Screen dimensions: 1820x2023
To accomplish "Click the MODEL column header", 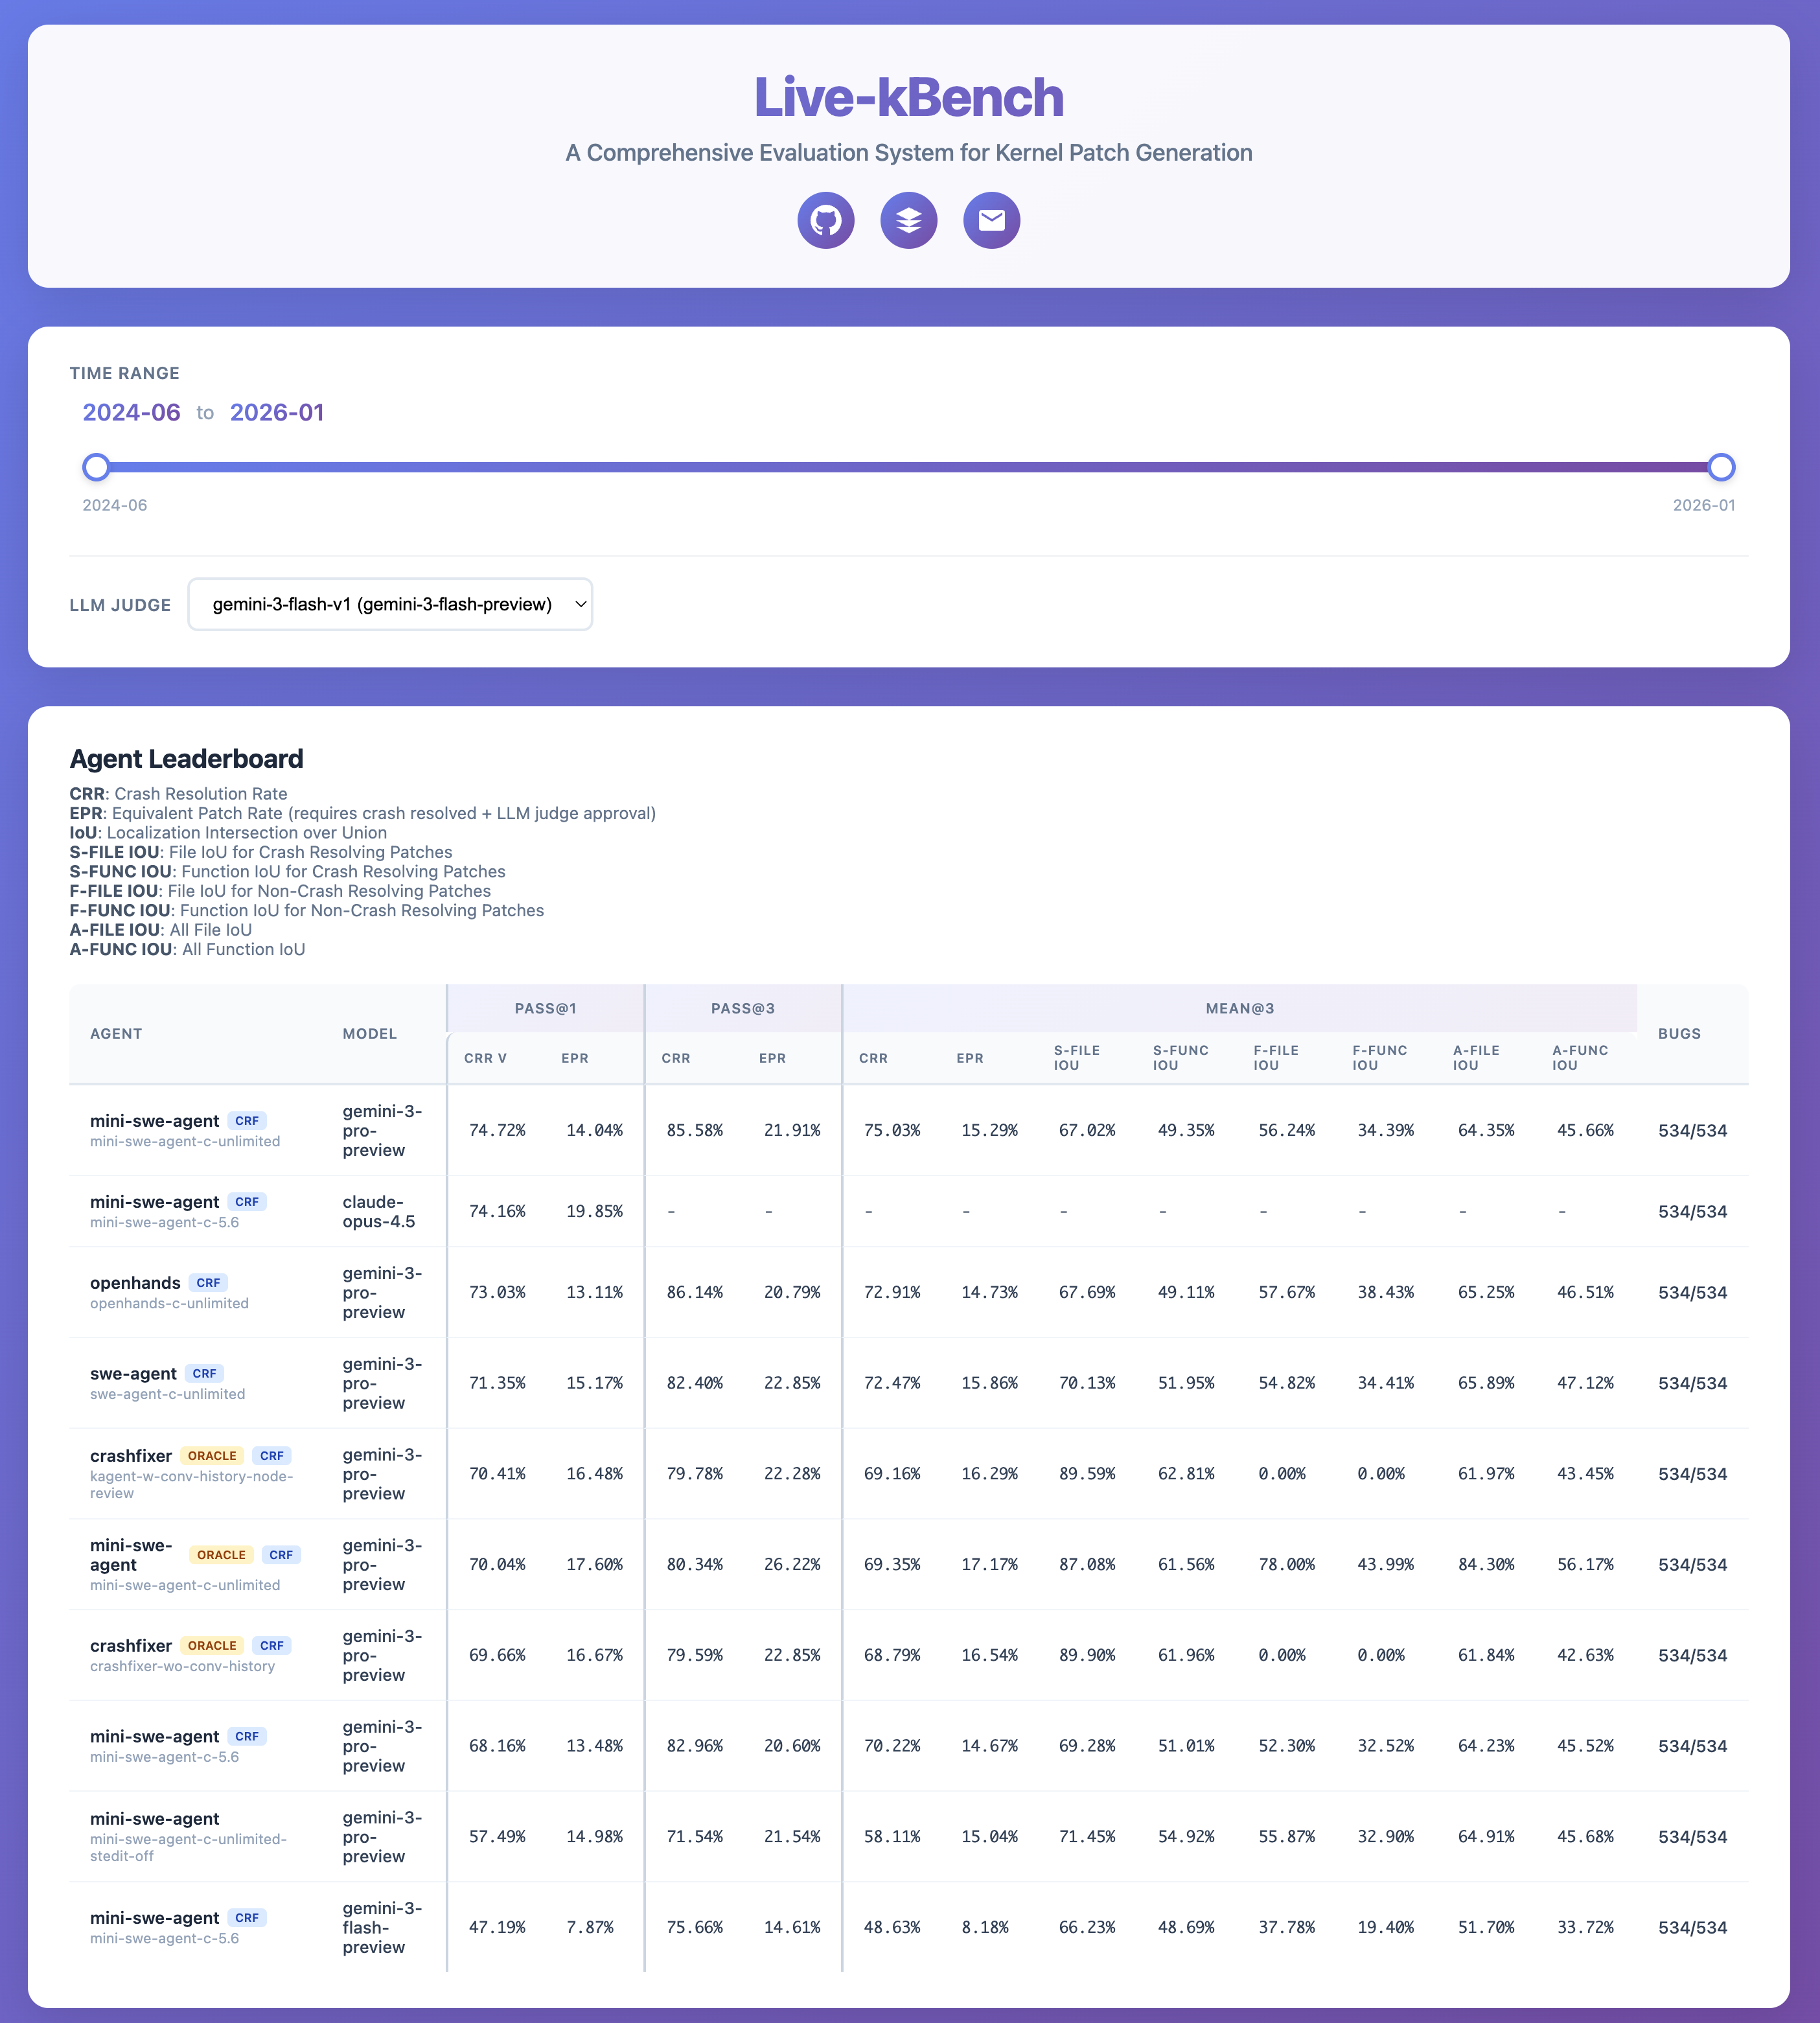I will point(369,1034).
